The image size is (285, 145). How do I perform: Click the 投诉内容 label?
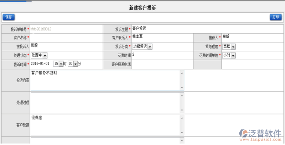[x=23, y=80]
